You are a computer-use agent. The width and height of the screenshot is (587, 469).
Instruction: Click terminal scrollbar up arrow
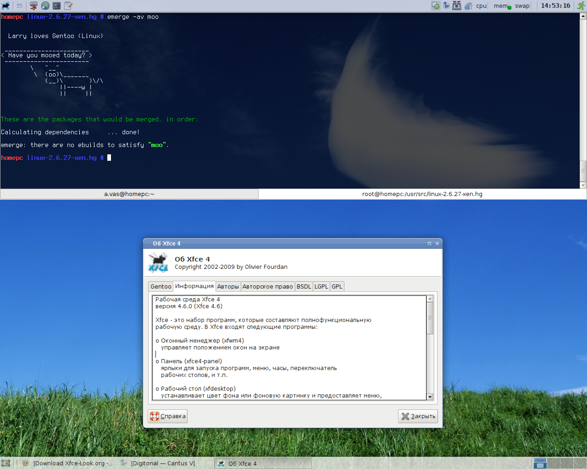tap(583, 16)
